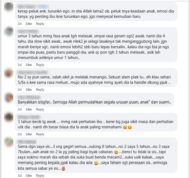Like the '3 tahun kecik lg awak' comment
Screen dimensions: 190x178
(29, 134)
